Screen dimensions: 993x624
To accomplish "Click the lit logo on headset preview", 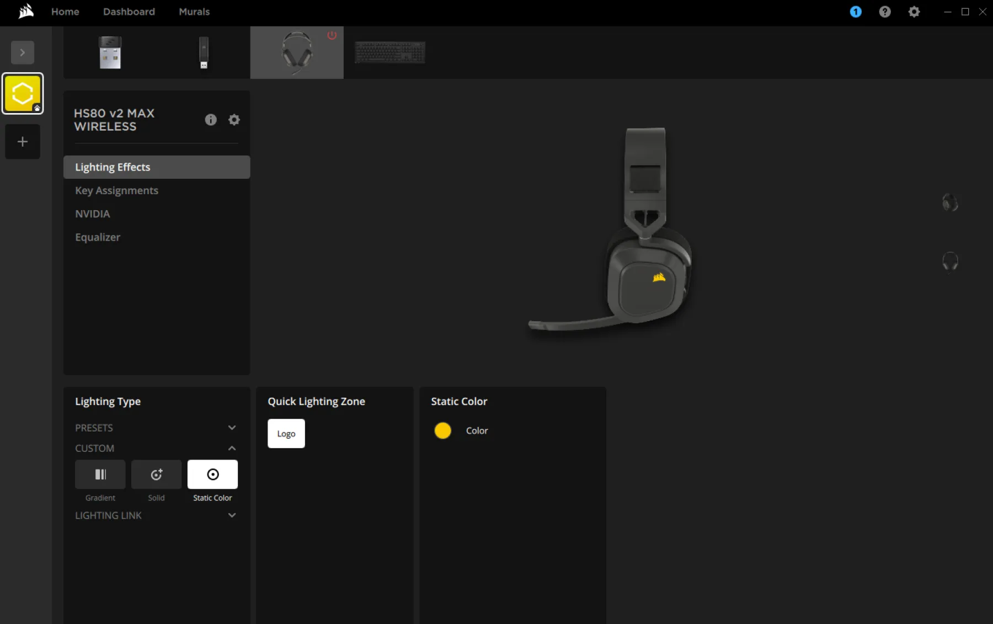I will [659, 278].
